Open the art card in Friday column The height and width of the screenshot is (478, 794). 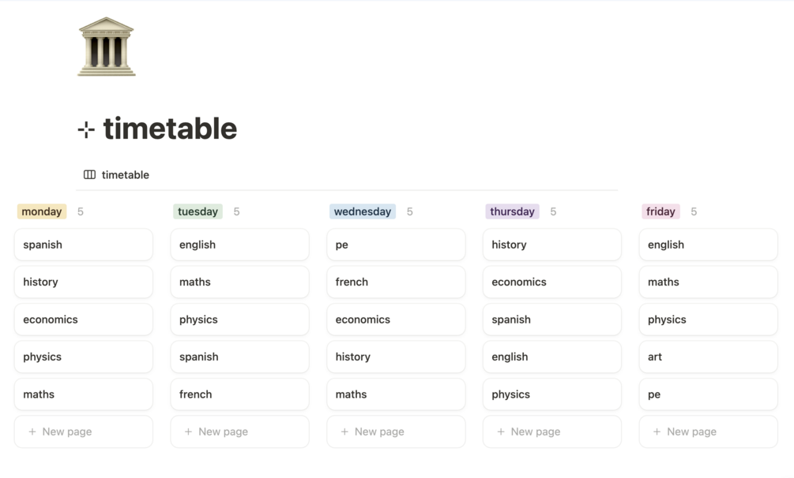coord(708,357)
